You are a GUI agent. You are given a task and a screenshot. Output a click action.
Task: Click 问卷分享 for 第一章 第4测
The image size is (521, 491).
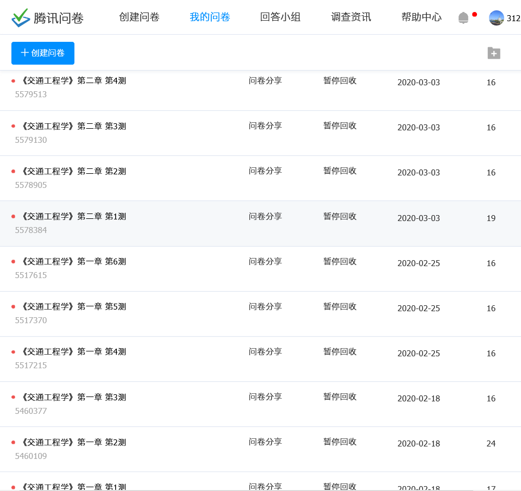point(265,352)
